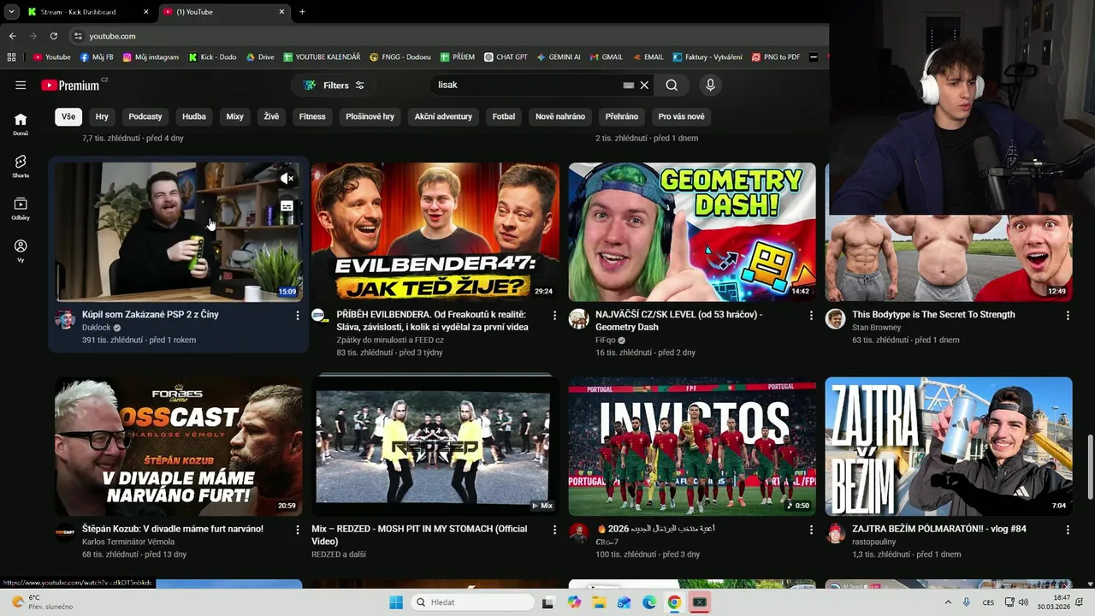Select the Akční adventury chip
The height and width of the screenshot is (616, 1095).
[443, 116]
